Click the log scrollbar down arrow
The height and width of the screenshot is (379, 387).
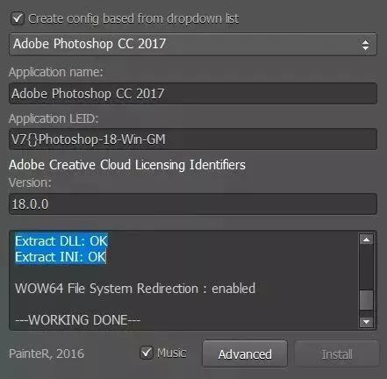[x=366, y=322]
